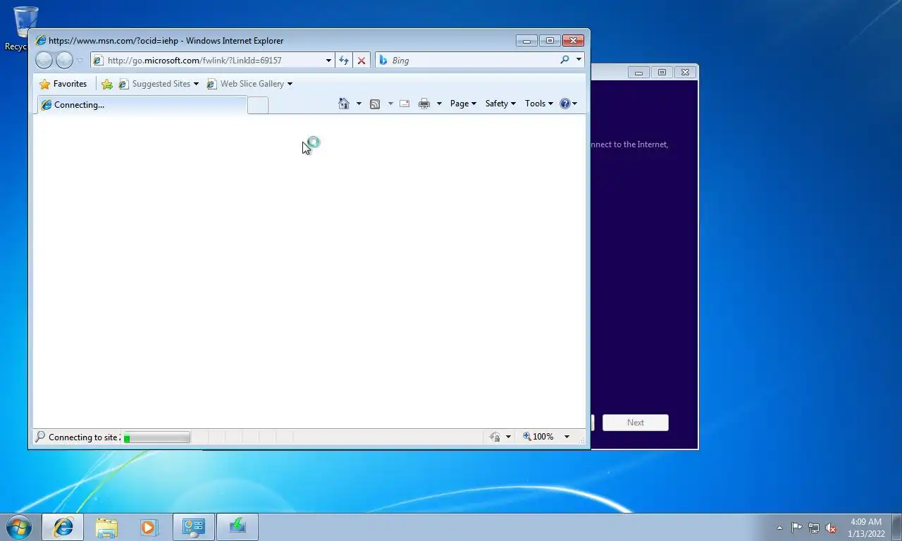
Task: Click Internet Explorer taskbar icon
Action: click(x=63, y=527)
